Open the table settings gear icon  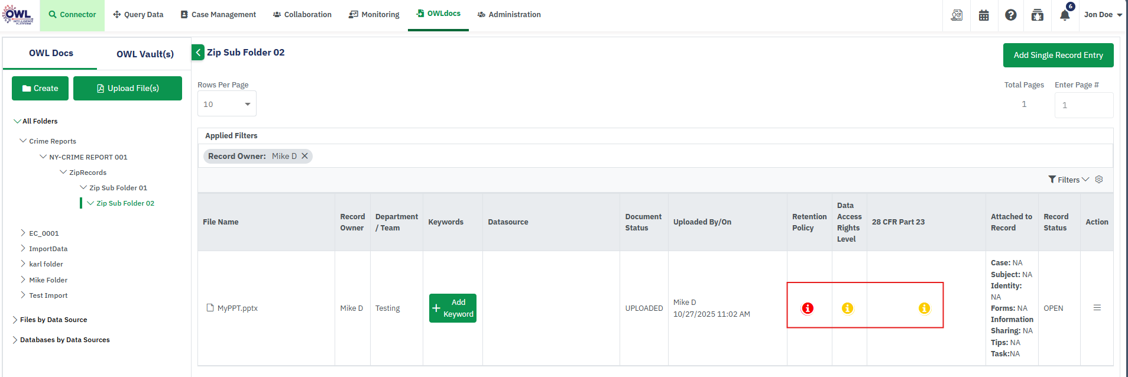coord(1099,180)
